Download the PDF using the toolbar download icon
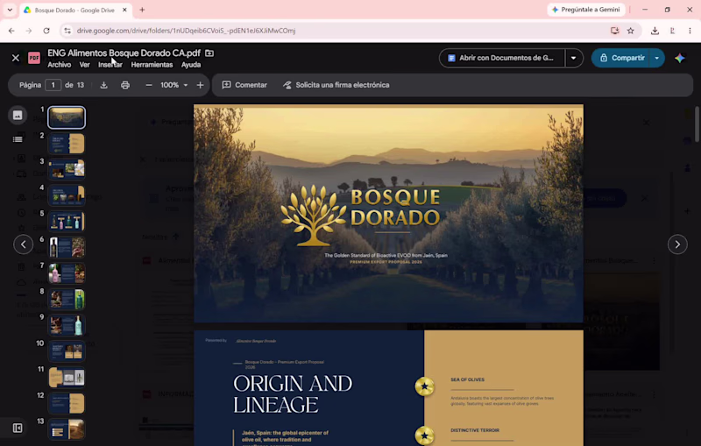 [103, 85]
